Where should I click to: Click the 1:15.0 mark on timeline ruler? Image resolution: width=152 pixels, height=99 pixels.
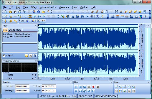[x=82, y=79]
